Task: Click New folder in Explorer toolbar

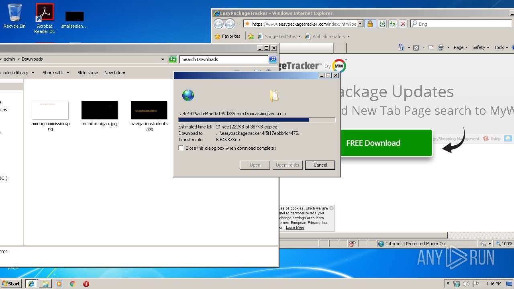Action: click(x=115, y=73)
